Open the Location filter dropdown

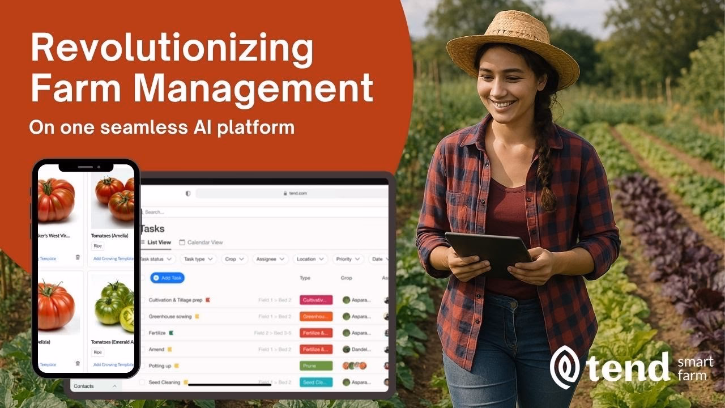[310, 259]
